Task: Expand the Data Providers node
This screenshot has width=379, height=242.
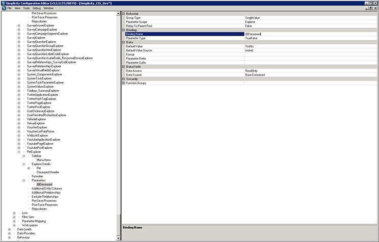Action: (x=9, y=233)
